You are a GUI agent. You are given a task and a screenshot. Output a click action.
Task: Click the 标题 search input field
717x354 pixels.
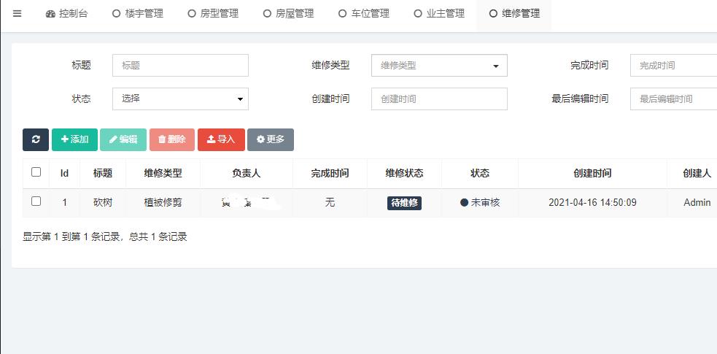tap(180, 66)
